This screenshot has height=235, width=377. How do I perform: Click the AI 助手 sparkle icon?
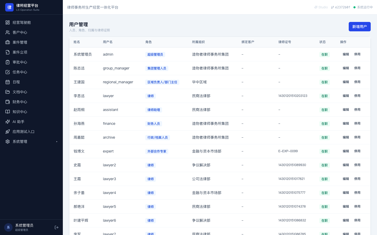tap(8, 122)
